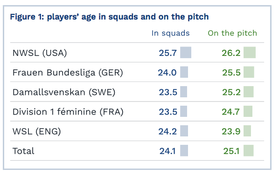Screen dimensions: 279x176
Task: Click the green bar next to 25.1
Action: point(248,150)
